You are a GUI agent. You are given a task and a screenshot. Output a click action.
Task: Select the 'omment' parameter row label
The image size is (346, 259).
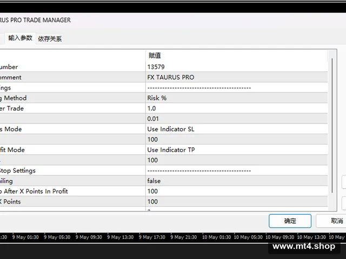point(72,77)
